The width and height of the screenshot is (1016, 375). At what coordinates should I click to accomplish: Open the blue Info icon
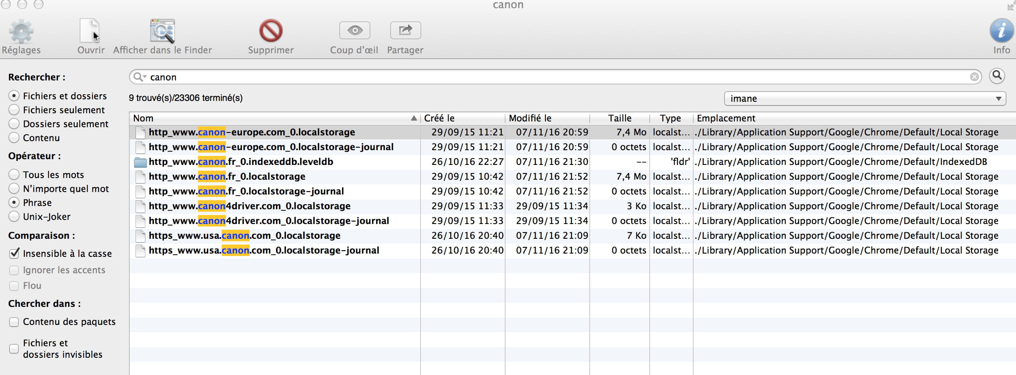[x=1001, y=31]
